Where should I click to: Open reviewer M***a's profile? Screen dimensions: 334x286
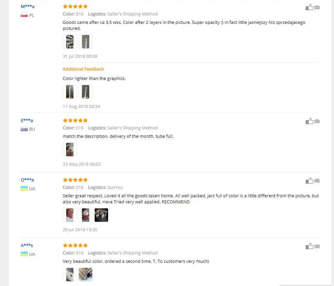coord(28,6)
